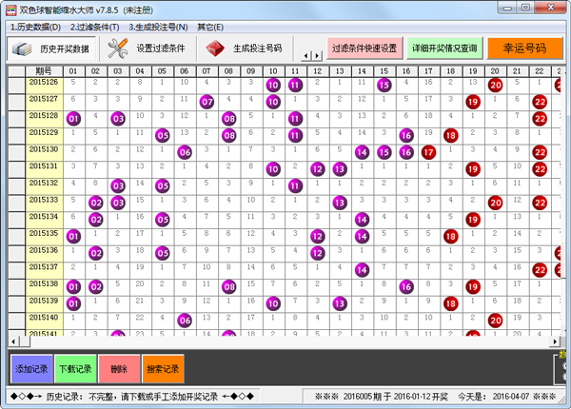The height and width of the screenshot is (409, 571).
Task: Click the wrench icon for 设置过滤条件
Action: pos(118,49)
